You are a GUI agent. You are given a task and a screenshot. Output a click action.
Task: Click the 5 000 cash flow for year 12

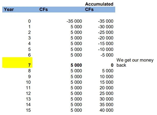click(x=76, y=93)
